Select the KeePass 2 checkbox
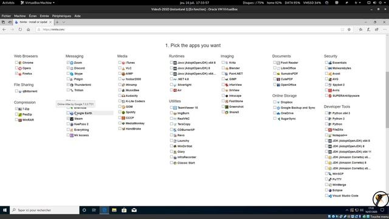Image resolution: width=389 pixels, height=219 pixels. coord(68,124)
